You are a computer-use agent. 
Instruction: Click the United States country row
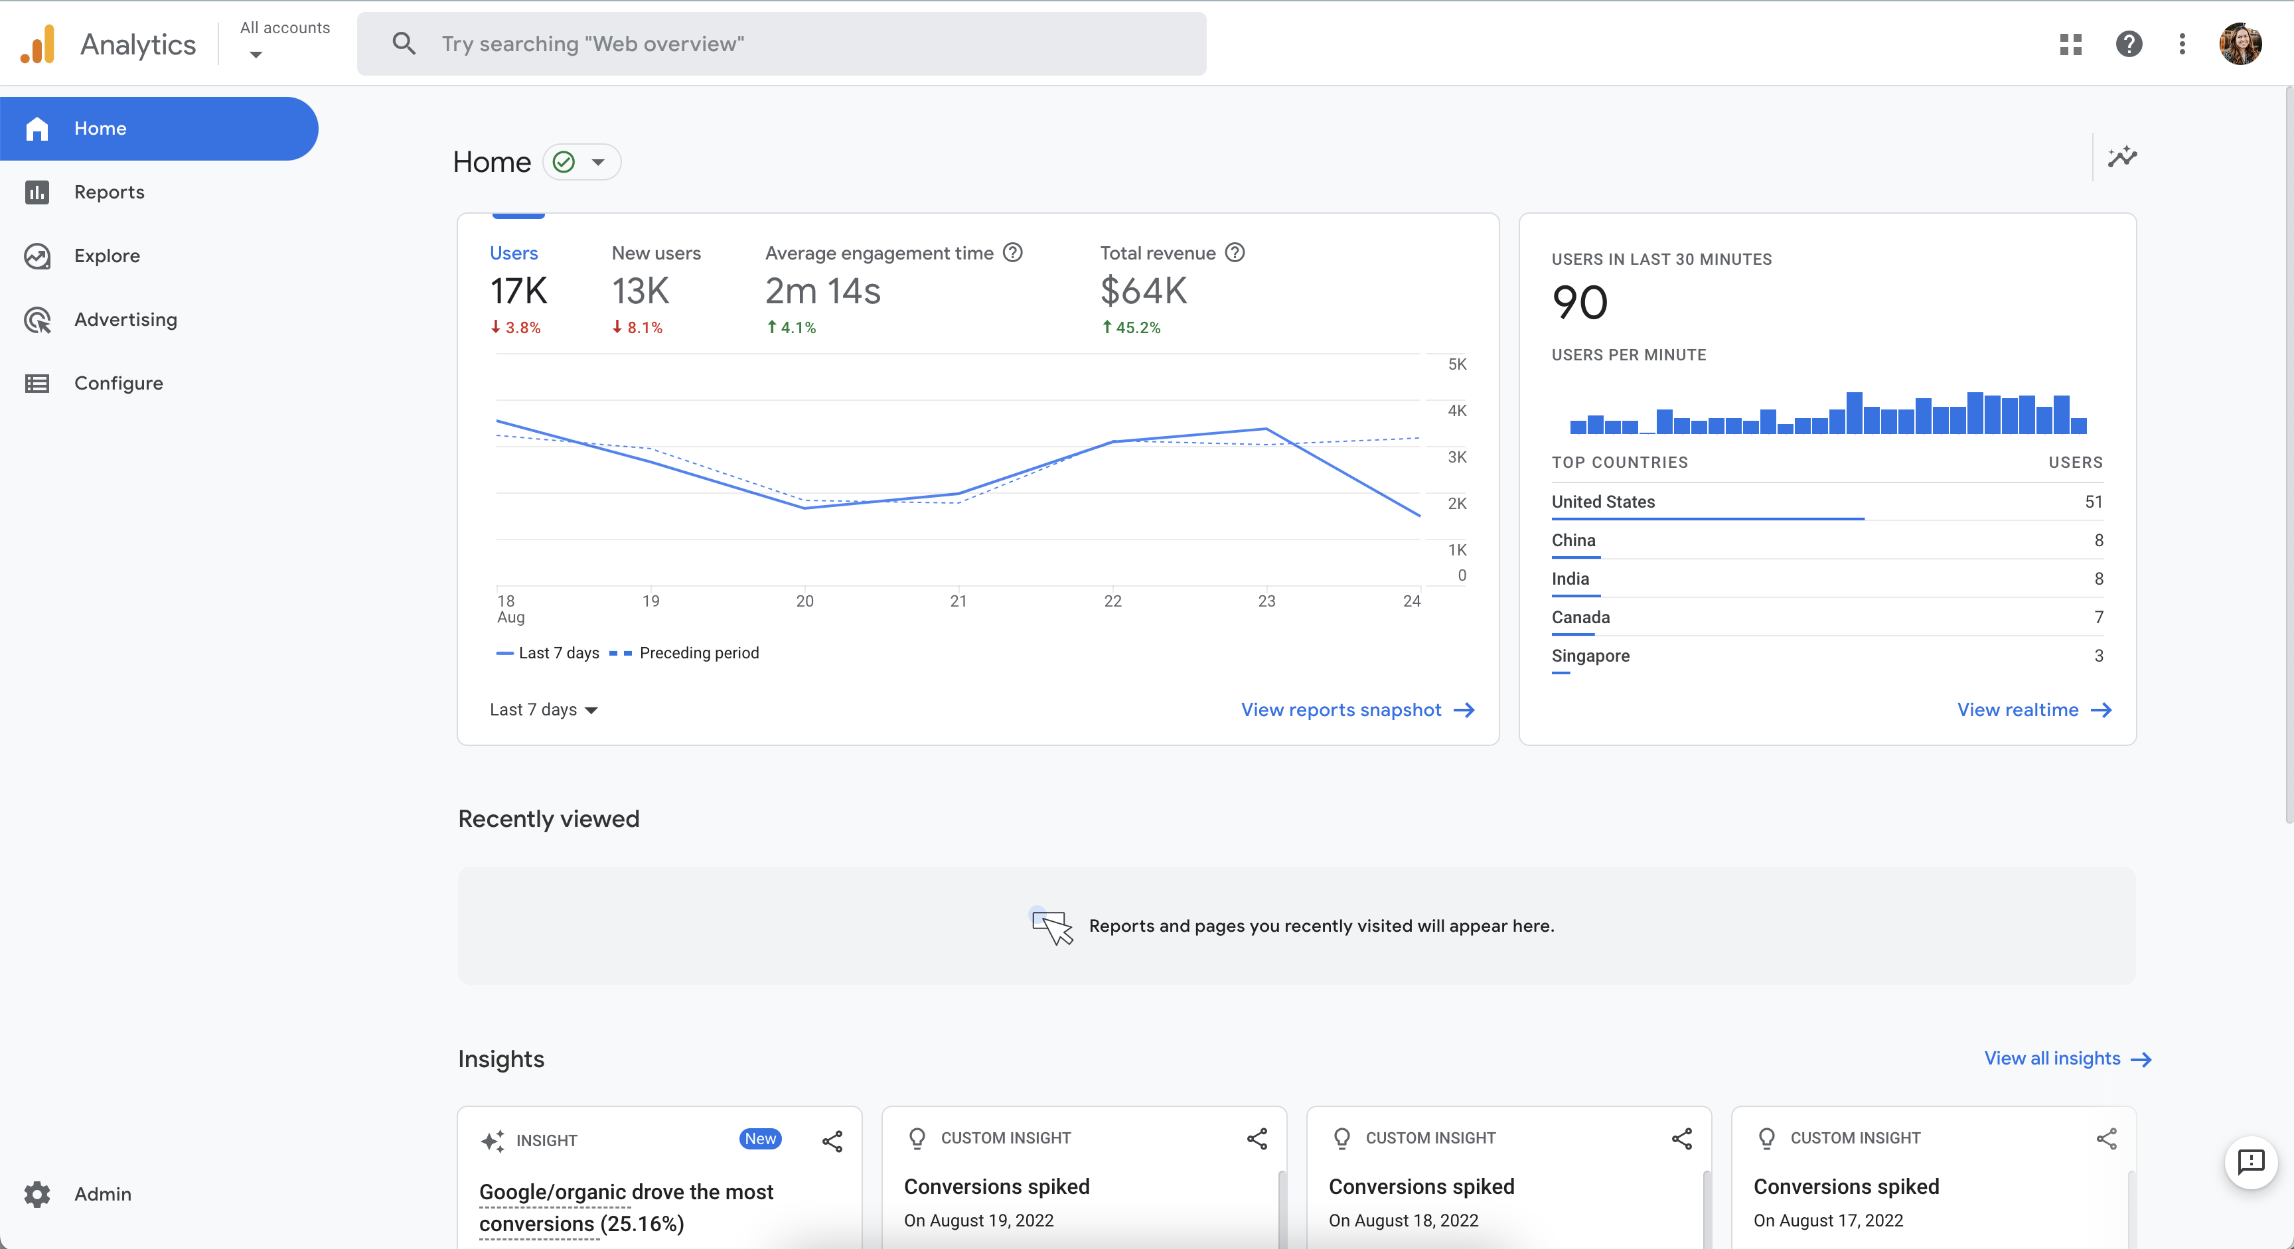pyautogui.click(x=1827, y=502)
